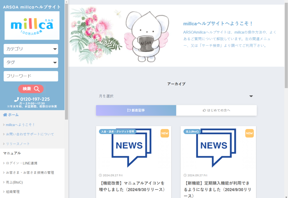288x198 pixels.
Task: Open ログイン・LINE連携 manual section
Action: tap(22, 163)
